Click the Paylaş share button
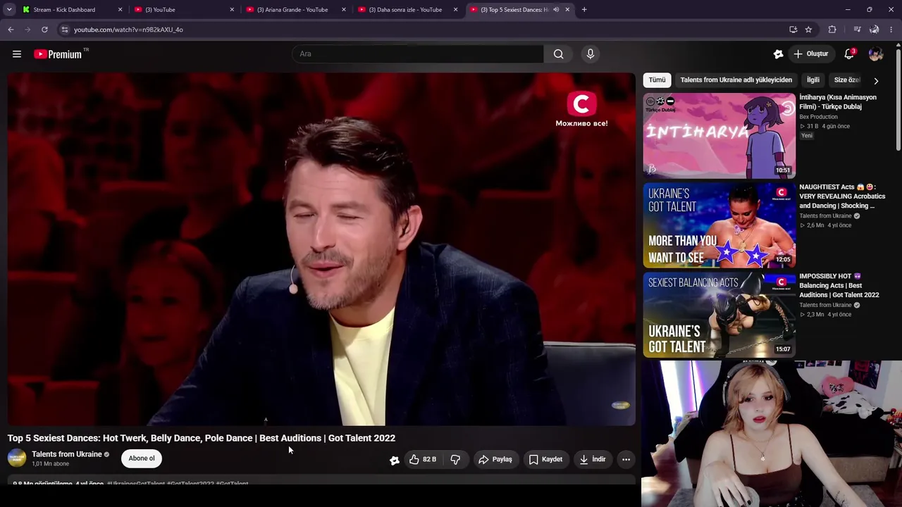 (495, 459)
